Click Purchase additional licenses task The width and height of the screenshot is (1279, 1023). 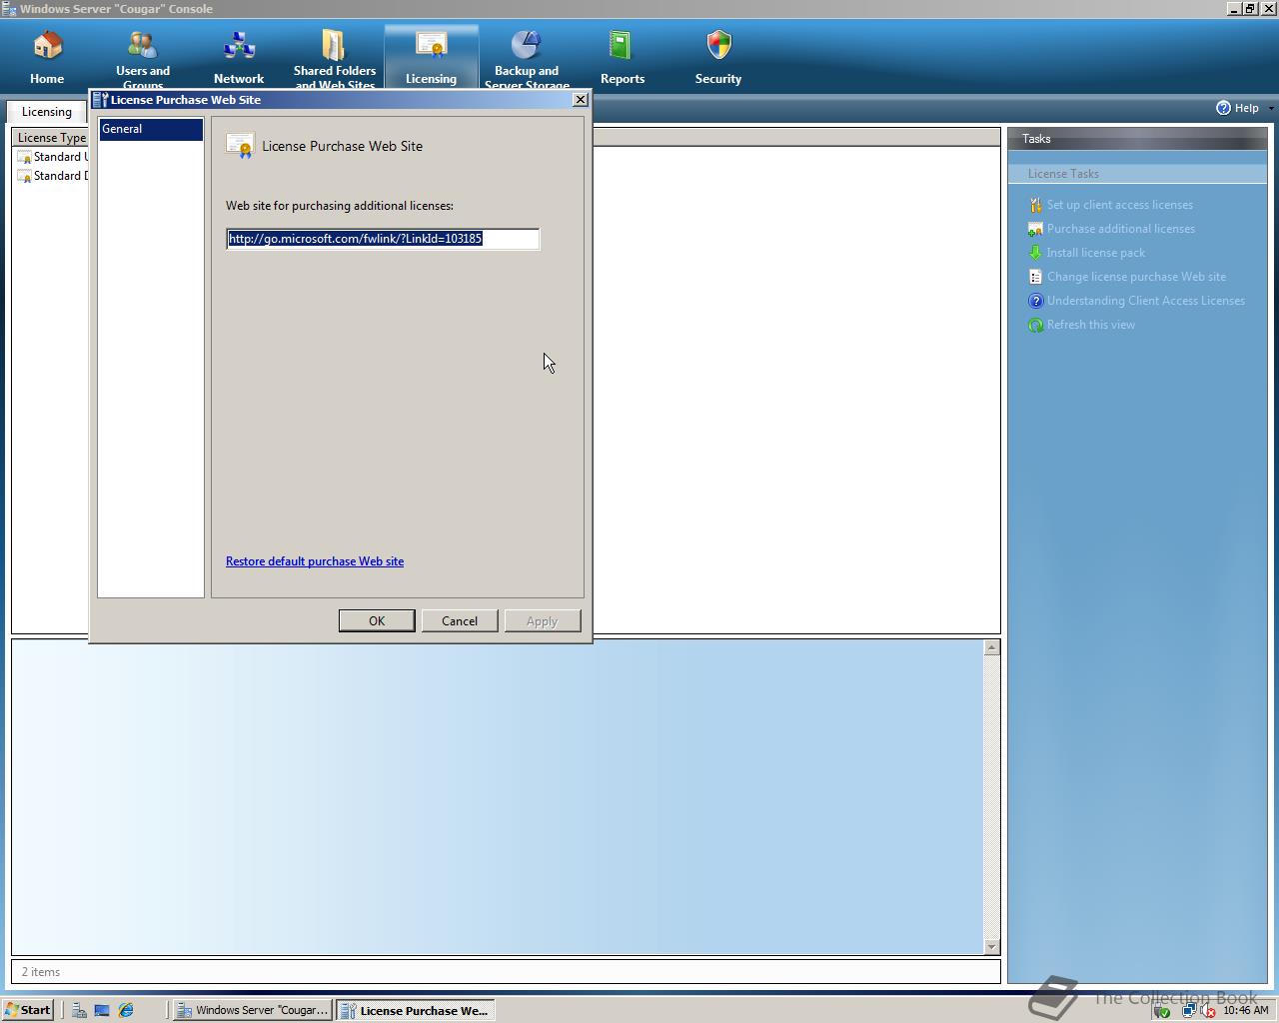[x=1120, y=229]
